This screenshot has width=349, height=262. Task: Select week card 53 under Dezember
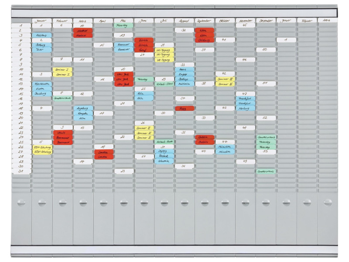(x=266, y=152)
